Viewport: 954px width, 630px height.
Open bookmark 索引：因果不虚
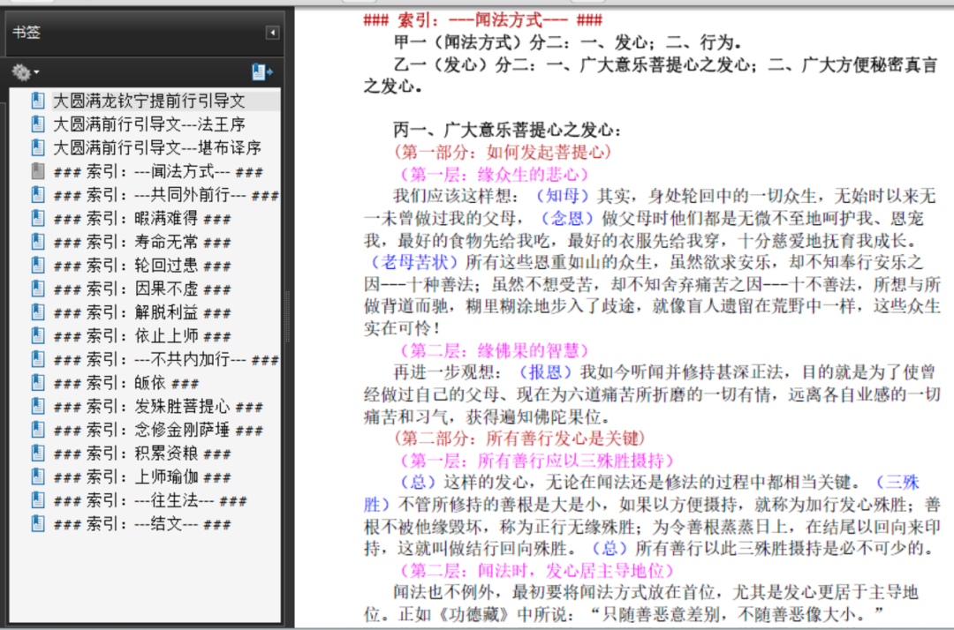coord(141,289)
